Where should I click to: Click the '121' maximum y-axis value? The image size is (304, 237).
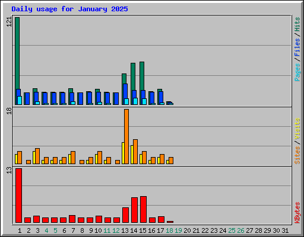click(9, 22)
